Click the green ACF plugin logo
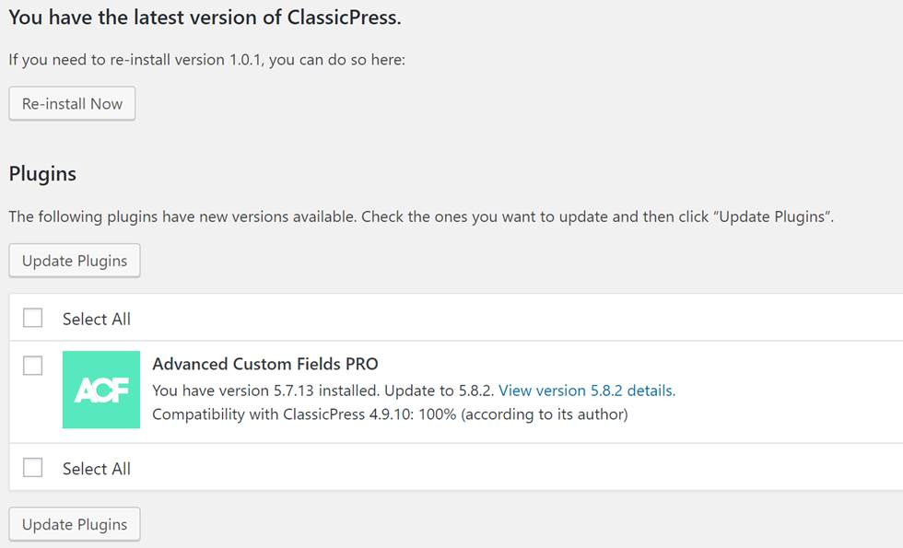Viewport: 903px width, 548px height. coord(100,391)
